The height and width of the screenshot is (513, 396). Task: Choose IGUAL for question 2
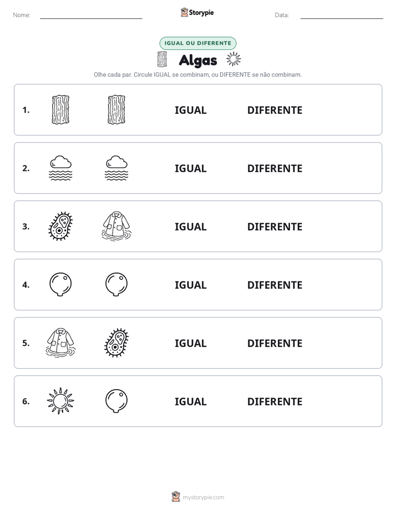pos(190,168)
